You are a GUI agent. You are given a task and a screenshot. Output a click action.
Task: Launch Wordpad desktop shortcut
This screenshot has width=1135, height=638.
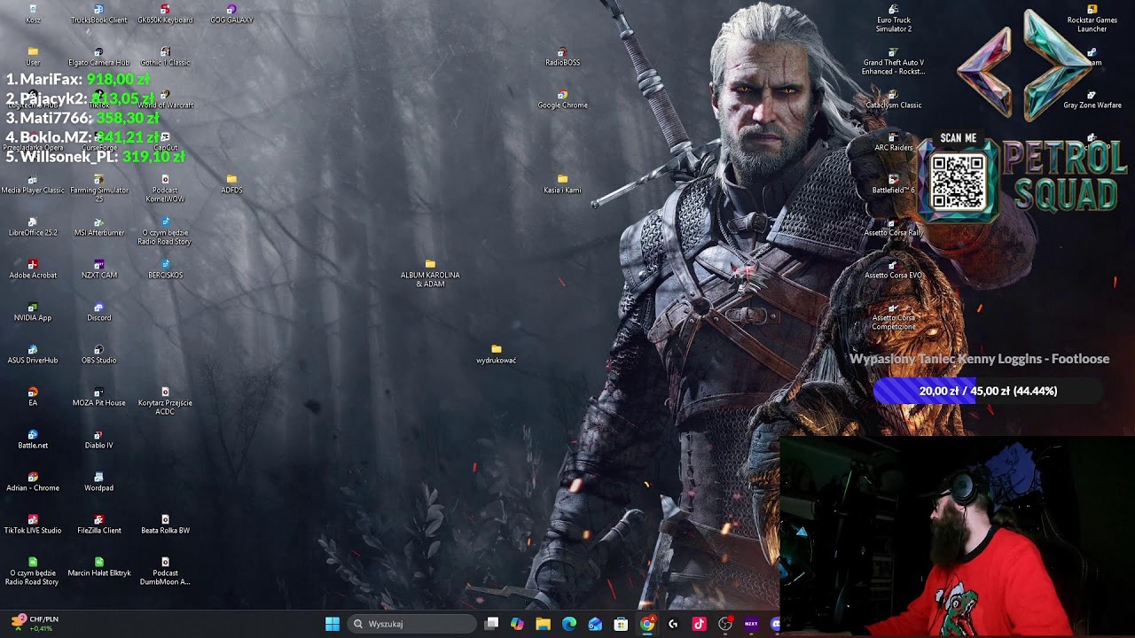(x=98, y=482)
